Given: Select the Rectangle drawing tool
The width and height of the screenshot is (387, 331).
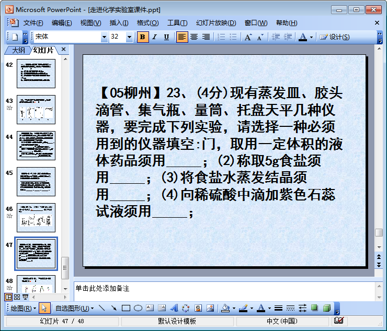Looking at the screenshot, I should point(126,308).
